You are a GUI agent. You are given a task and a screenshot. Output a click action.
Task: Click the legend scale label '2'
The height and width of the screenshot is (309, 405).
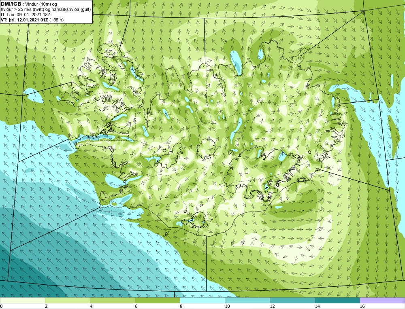point(46,306)
